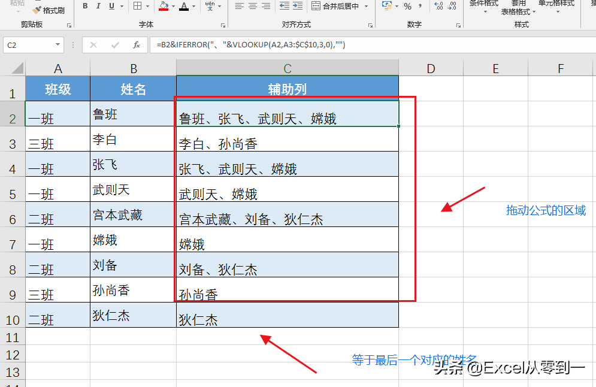Screen dimensions: 596x387
Task: Select column B header
Action: click(x=134, y=68)
